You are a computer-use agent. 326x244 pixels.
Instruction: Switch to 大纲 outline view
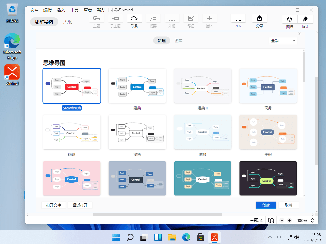coord(67,22)
